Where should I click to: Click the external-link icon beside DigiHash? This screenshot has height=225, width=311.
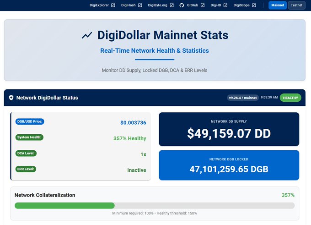140,5
